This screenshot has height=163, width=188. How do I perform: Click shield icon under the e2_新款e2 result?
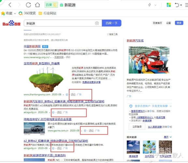[53, 148]
